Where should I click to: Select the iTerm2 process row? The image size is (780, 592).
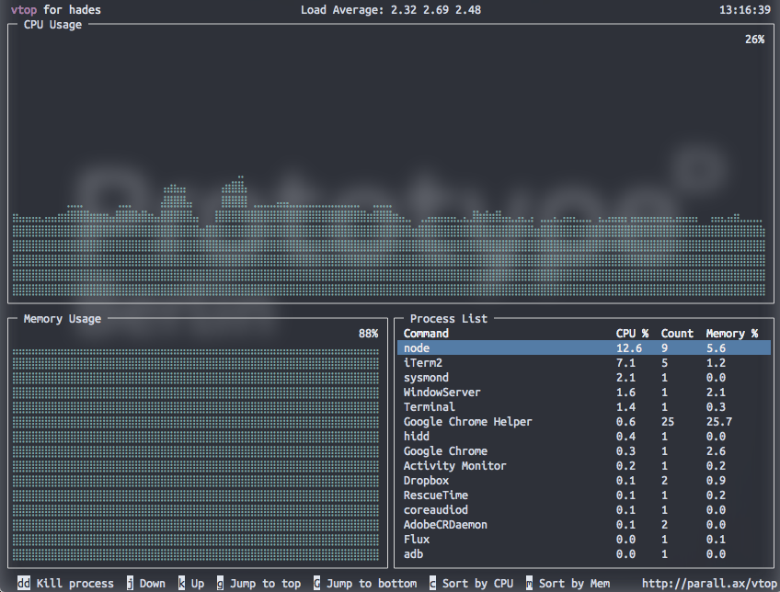(584, 363)
